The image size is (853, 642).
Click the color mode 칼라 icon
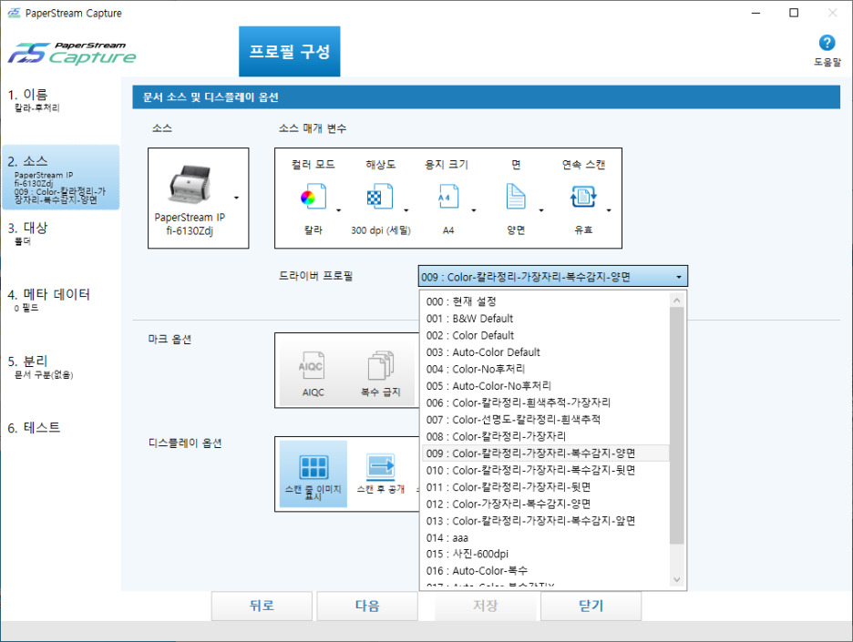[313, 196]
